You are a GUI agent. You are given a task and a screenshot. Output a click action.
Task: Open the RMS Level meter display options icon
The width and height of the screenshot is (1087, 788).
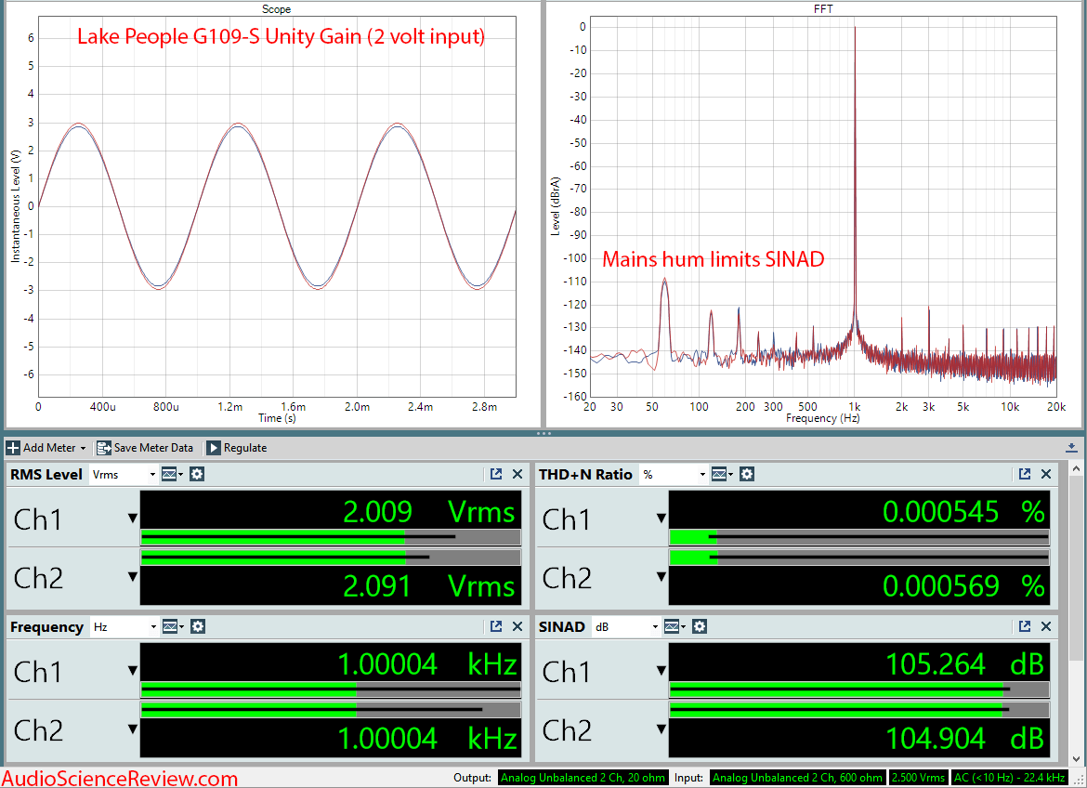click(172, 475)
